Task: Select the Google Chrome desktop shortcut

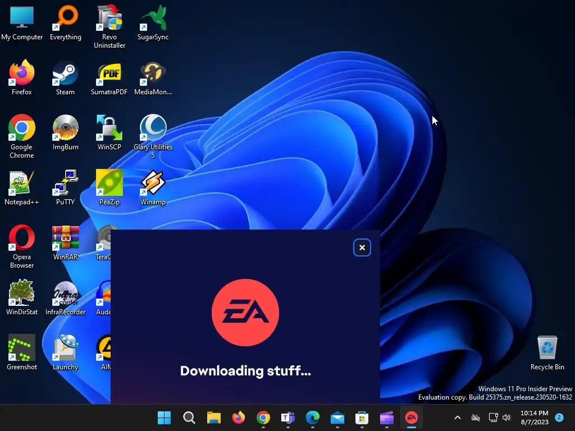Action: 22,137
